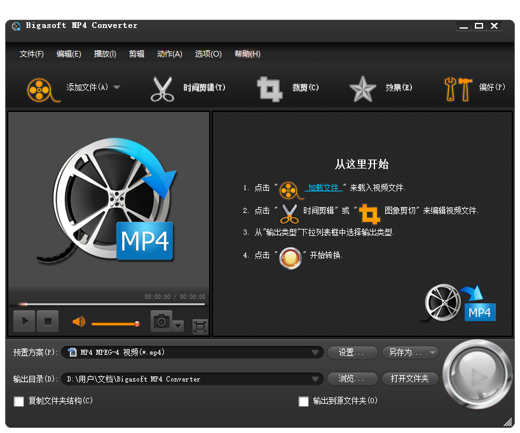Click the 时间剪辑(T) toolbar label

pos(204,88)
